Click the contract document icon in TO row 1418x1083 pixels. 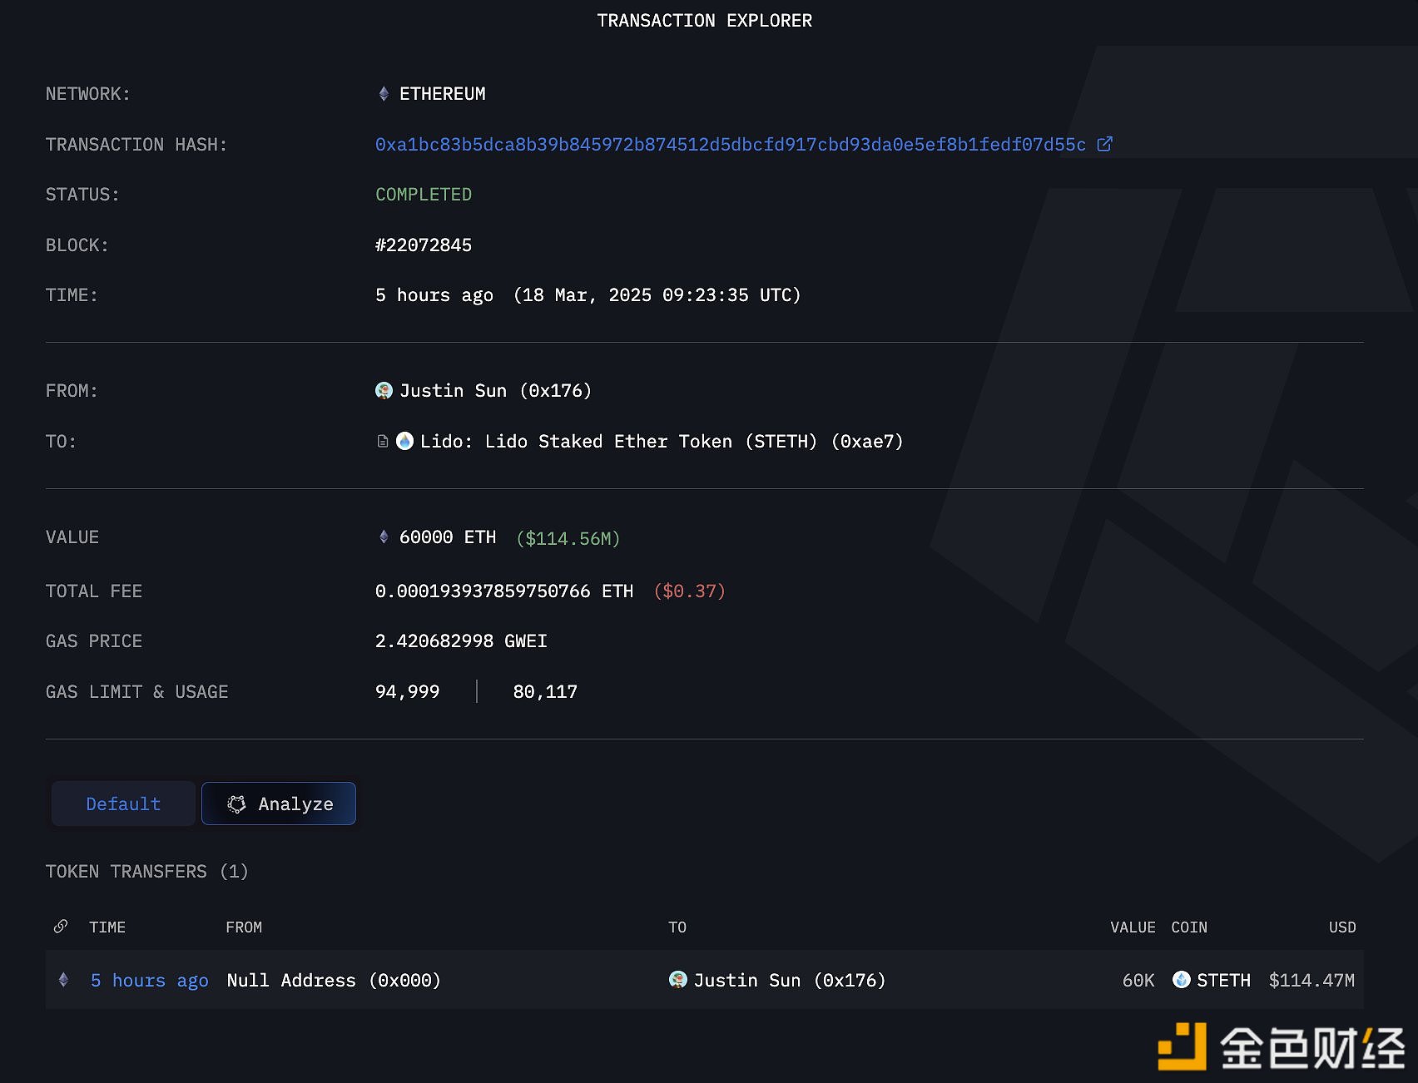(383, 441)
